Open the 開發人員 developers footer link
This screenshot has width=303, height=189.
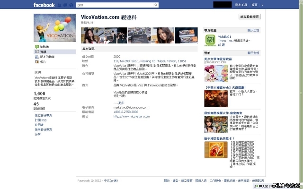click(x=201, y=180)
